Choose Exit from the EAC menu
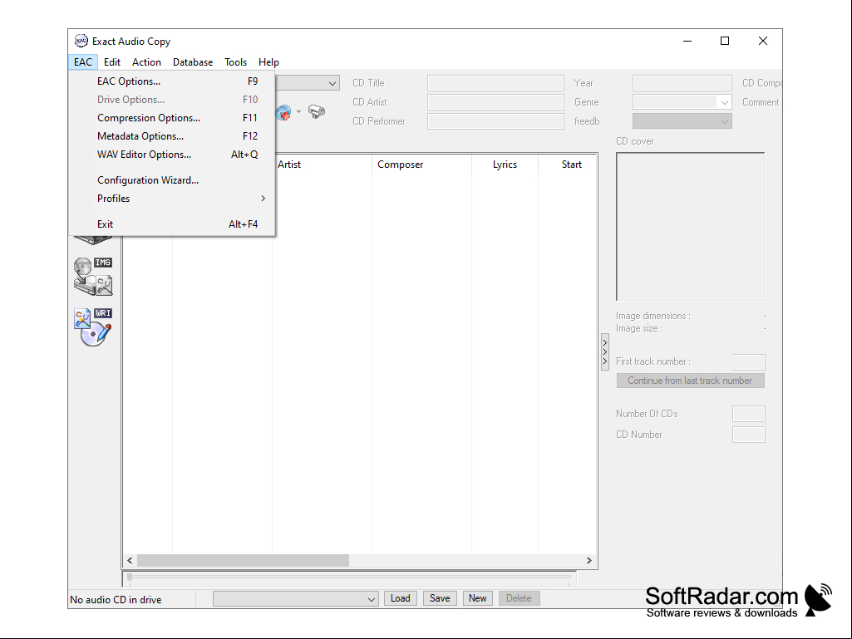852x639 pixels. tap(172, 224)
